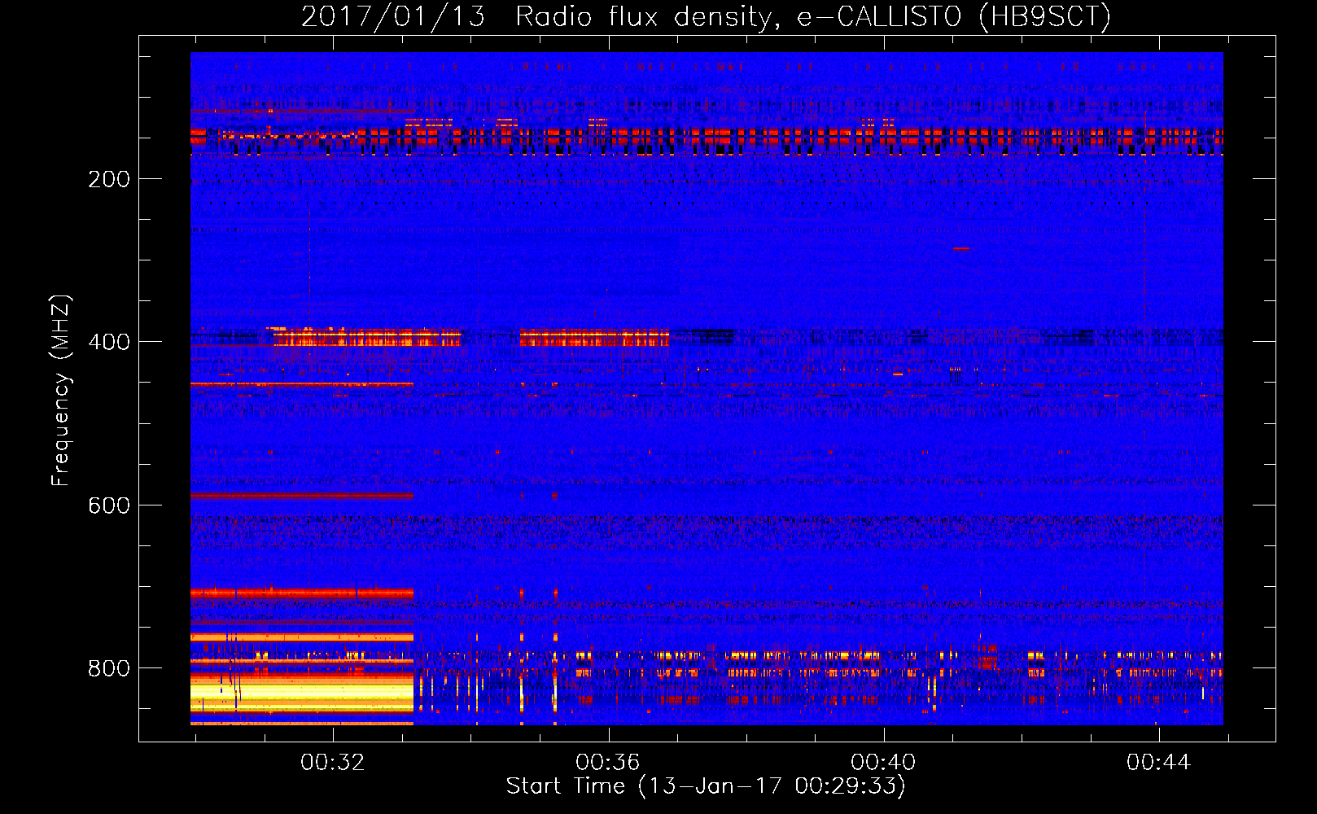The width and height of the screenshot is (1317, 814).
Task: Click the 00:32 time tick label
Action: click(x=333, y=763)
